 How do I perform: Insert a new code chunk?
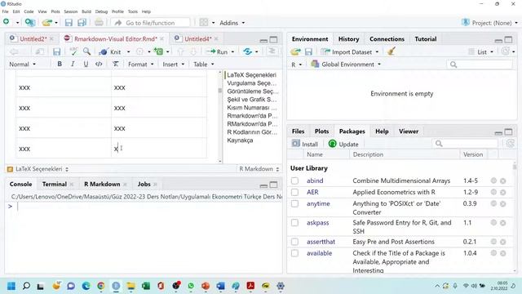158,51
